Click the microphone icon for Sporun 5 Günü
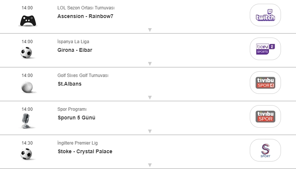Screen dimensions: 296x169 coord(26,121)
